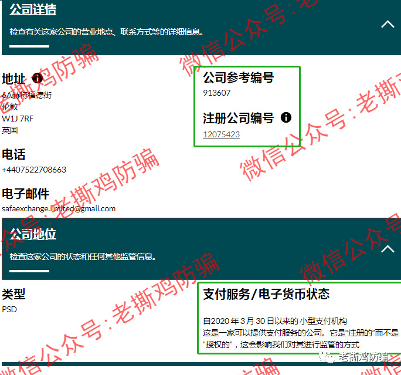Select phone number +4407522708663
Viewport: 401px width, 375px height.
click(x=34, y=170)
